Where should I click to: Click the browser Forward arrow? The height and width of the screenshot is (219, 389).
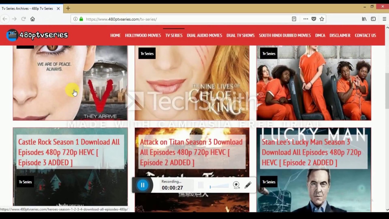tap(14, 19)
